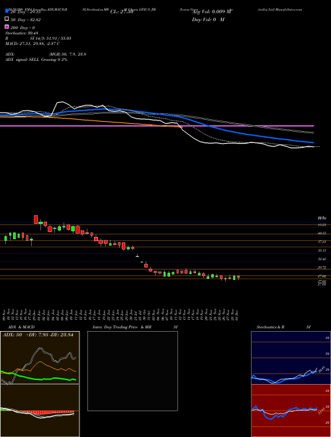331x437 pixels.
Task: Click the 'ADX: 50 +DY: 7.95 -DY: 23.84' header
Action: 38,335
